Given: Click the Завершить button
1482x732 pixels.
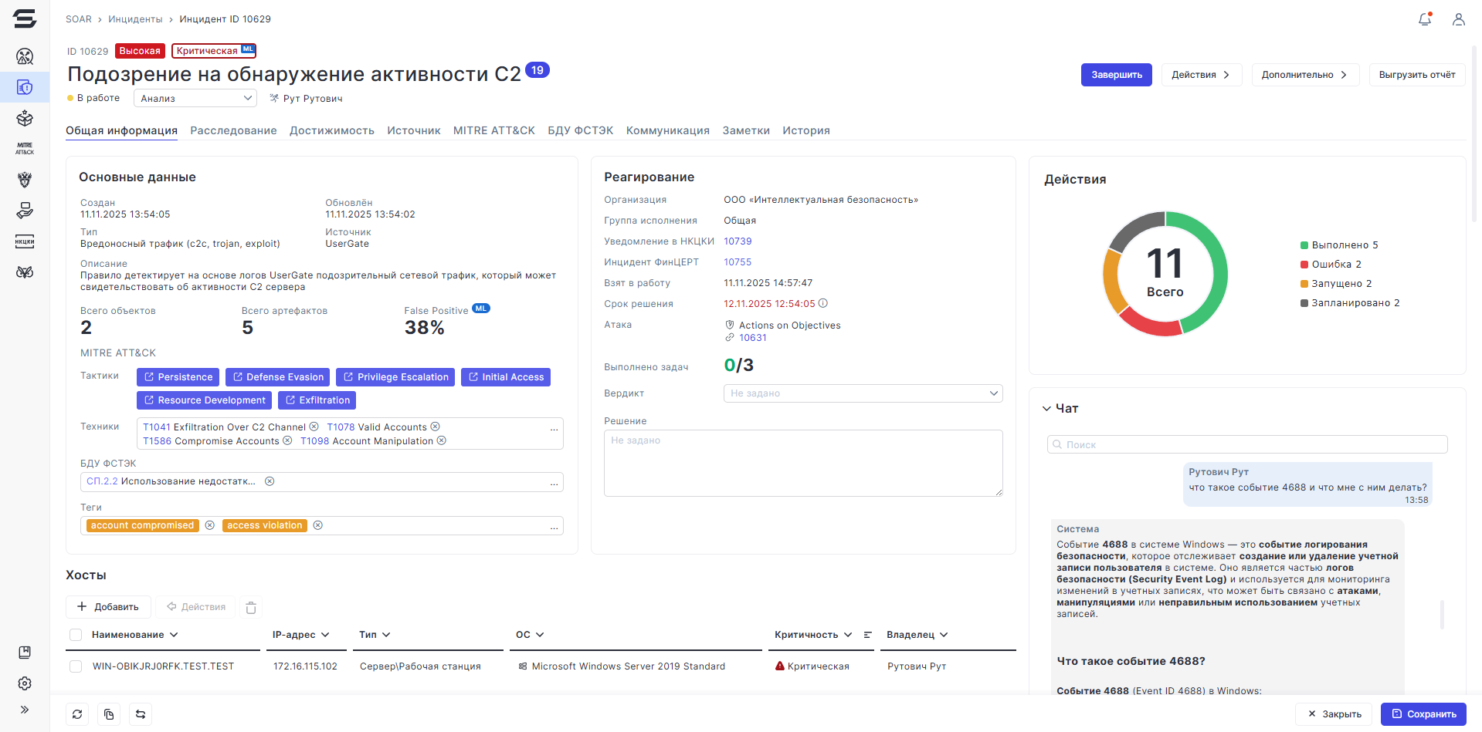Looking at the screenshot, I should (x=1116, y=75).
